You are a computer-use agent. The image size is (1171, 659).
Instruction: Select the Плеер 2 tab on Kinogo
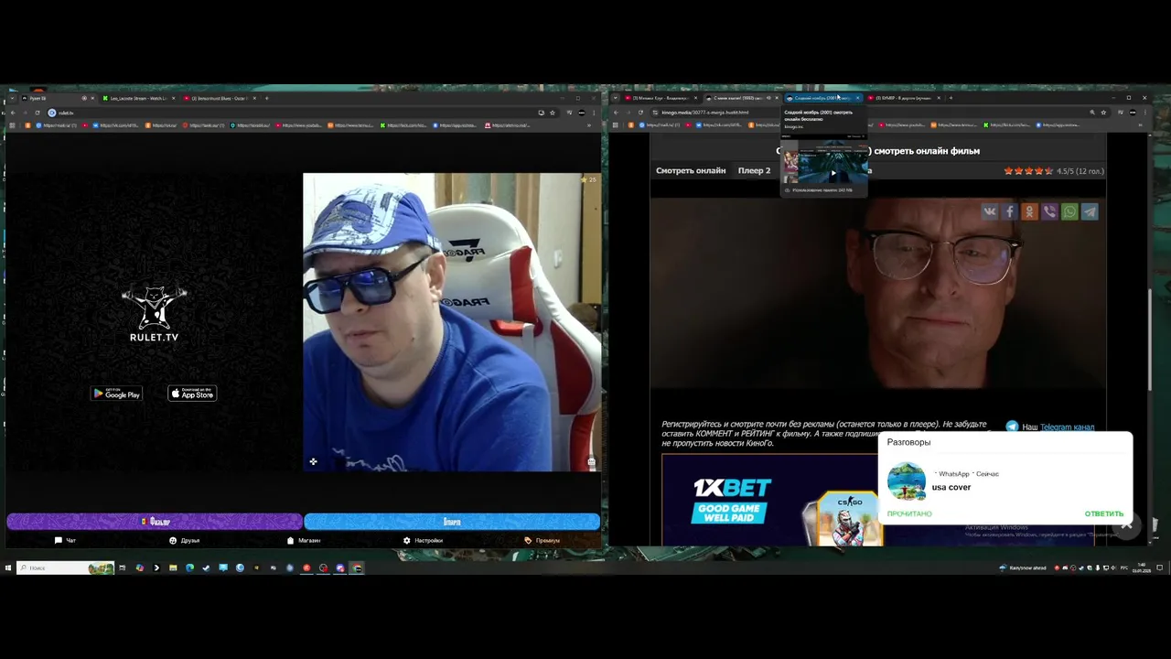pos(755,170)
